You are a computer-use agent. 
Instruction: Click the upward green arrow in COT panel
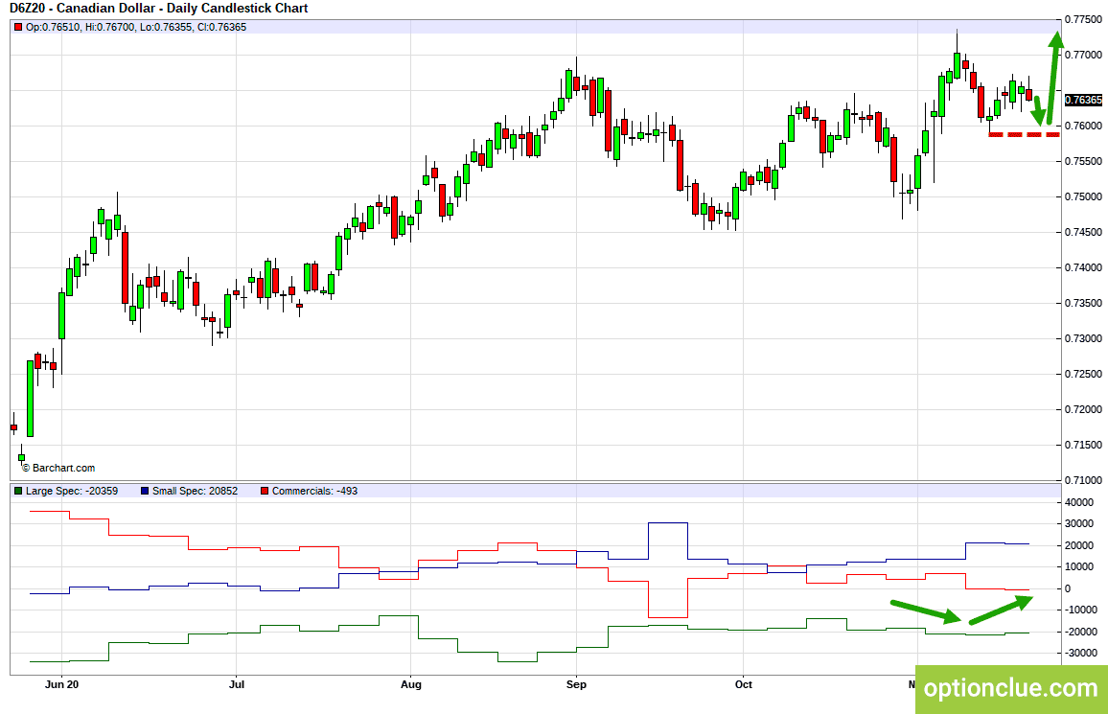tap(1002, 610)
